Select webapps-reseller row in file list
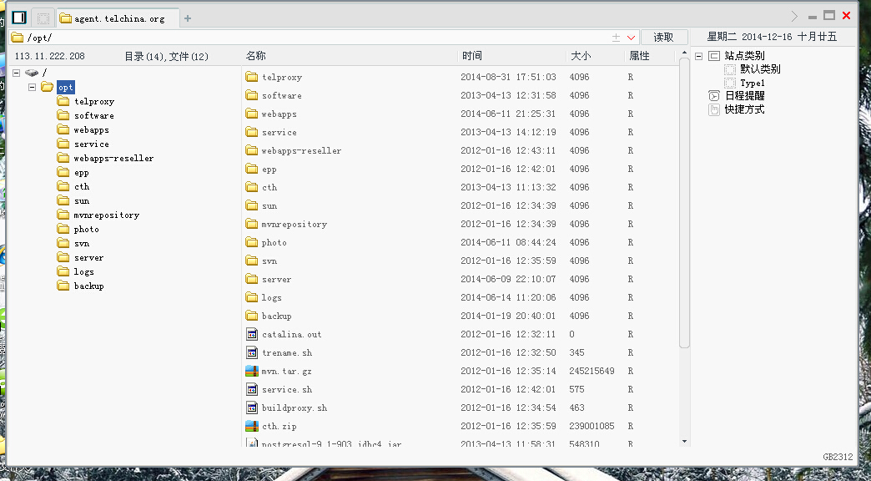This screenshot has width=871, height=481. 460,150
